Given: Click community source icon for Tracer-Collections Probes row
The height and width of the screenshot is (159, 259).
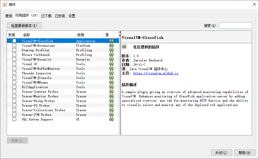Looking at the screenshot, I should point(111,110).
